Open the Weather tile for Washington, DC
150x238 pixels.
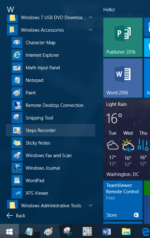pos(127,139)
